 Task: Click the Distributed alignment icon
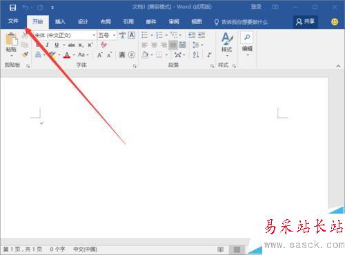(183, 45)
